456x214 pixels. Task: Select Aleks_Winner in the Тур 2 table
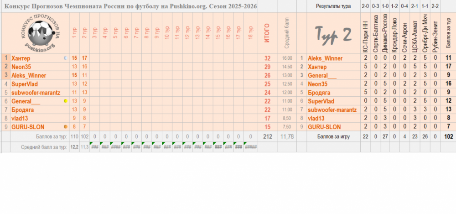(325, 58)
